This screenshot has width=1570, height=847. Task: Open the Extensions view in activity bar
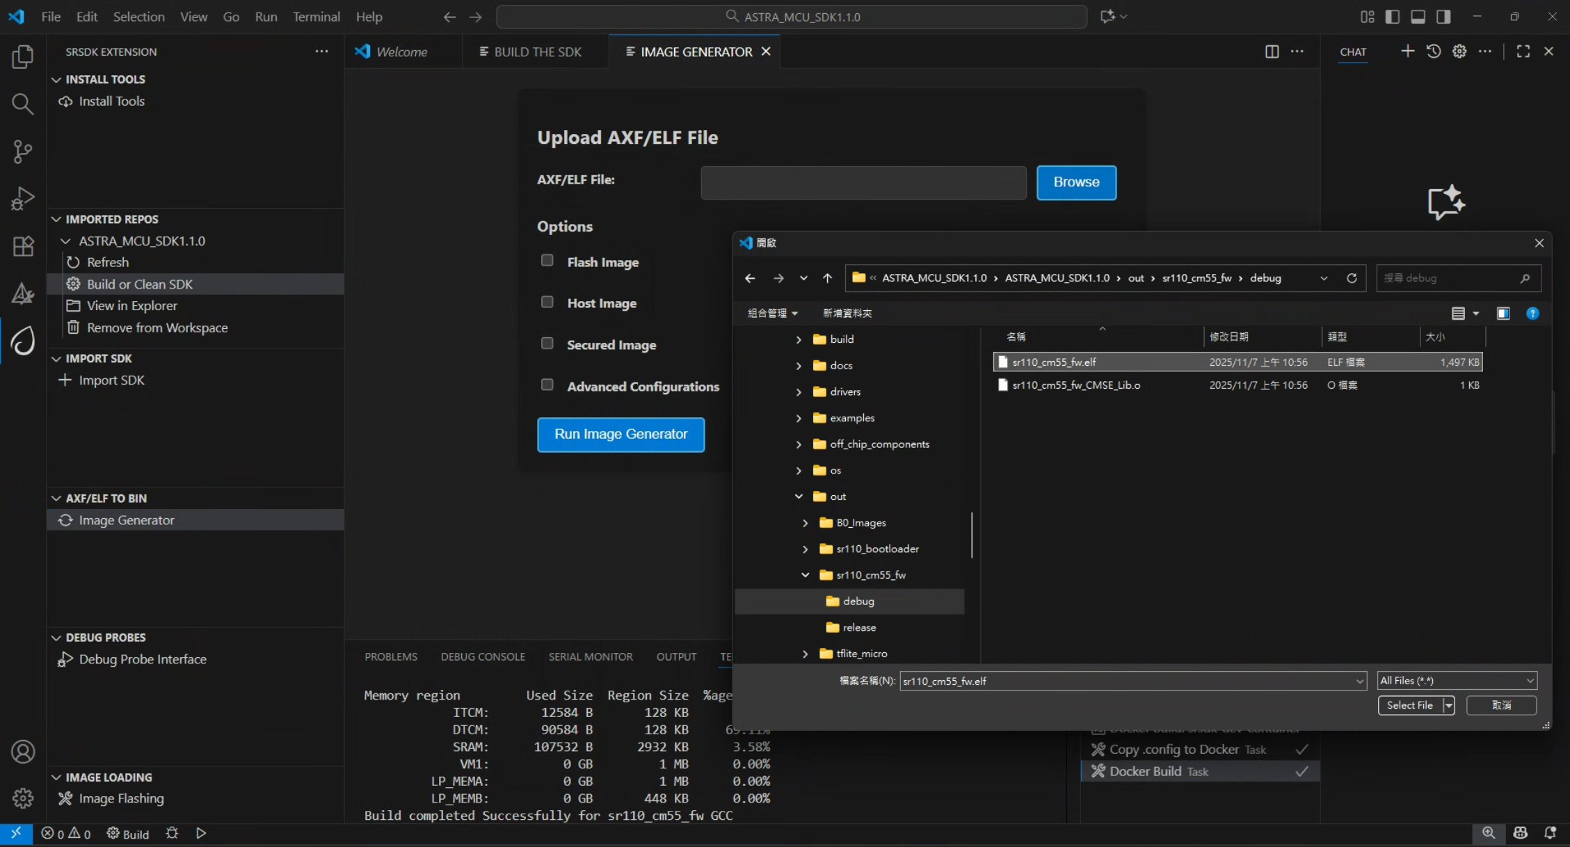click(22, 245)
